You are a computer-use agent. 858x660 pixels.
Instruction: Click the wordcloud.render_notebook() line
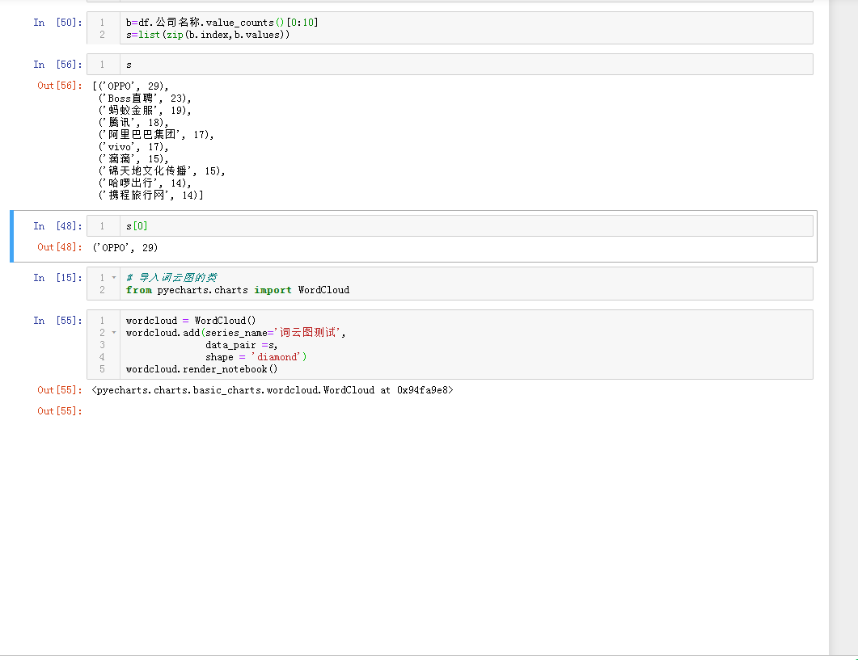[x=202, y=369]
